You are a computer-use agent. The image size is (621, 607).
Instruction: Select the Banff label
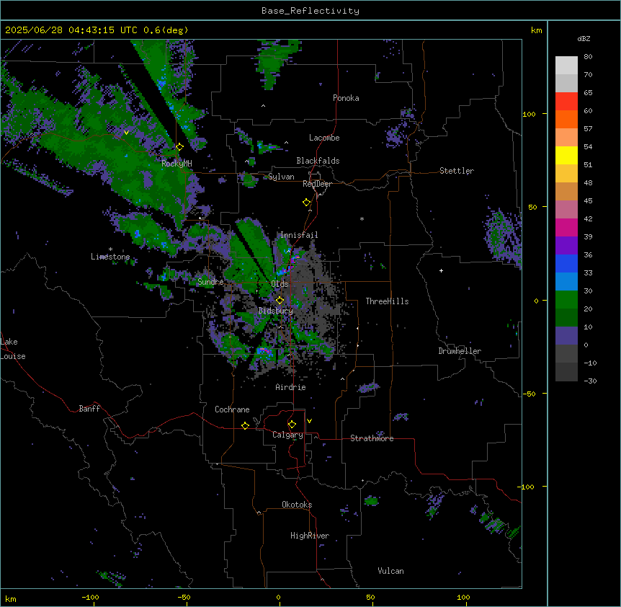tap(89, 409)
